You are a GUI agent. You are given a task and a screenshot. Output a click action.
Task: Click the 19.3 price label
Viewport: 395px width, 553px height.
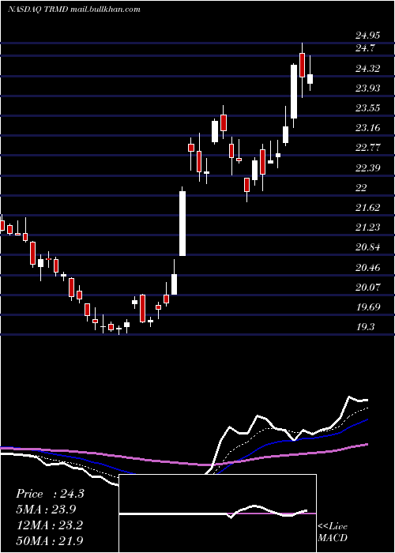365,327
